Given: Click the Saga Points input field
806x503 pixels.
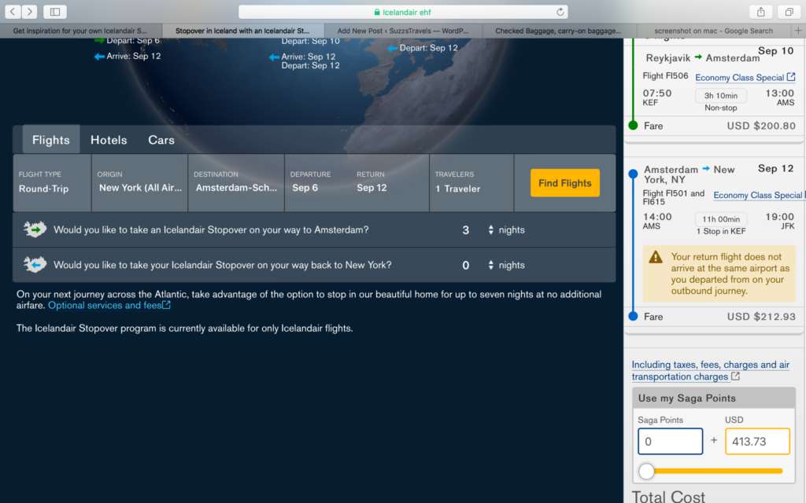Looking at the screenshot, I should (x=671, y=442).
